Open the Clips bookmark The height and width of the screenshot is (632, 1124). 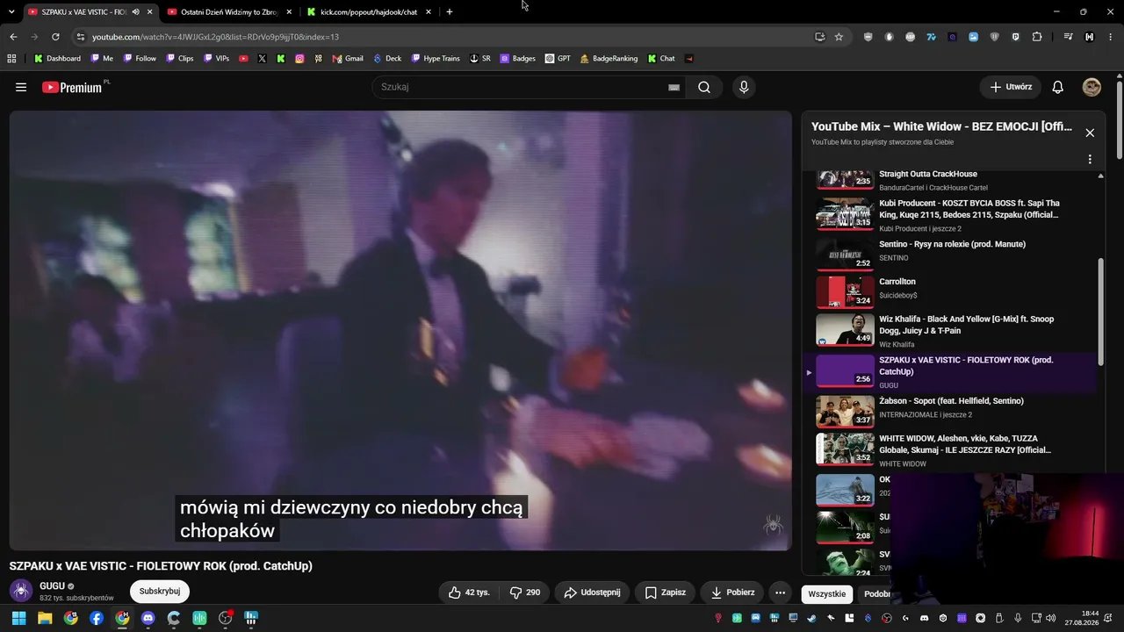pyautogui.click(x=179, y=59)
